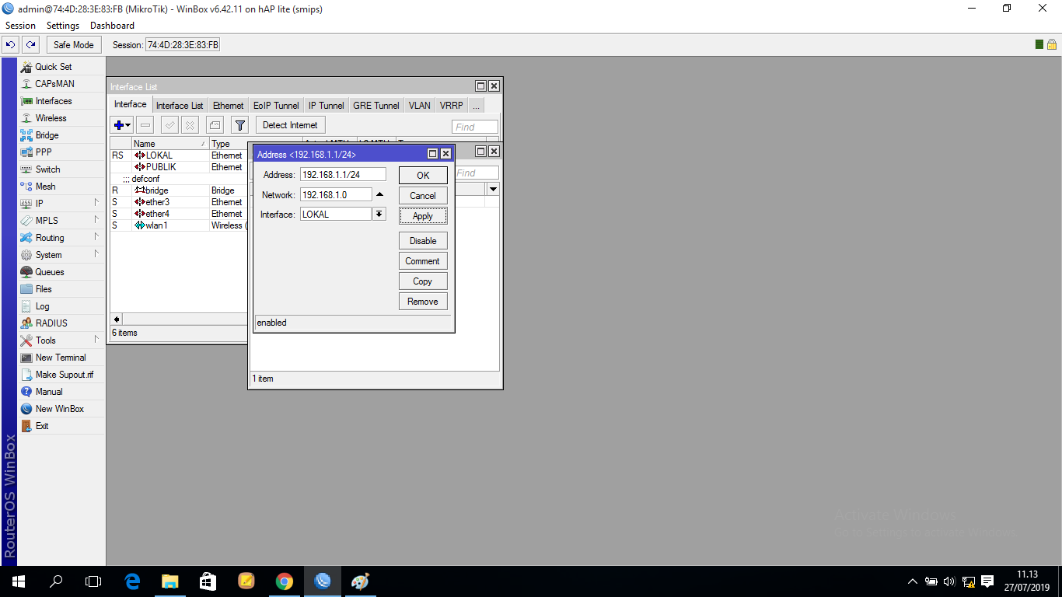
Task: Click OK in Address dialog
Action: point(423,176)
